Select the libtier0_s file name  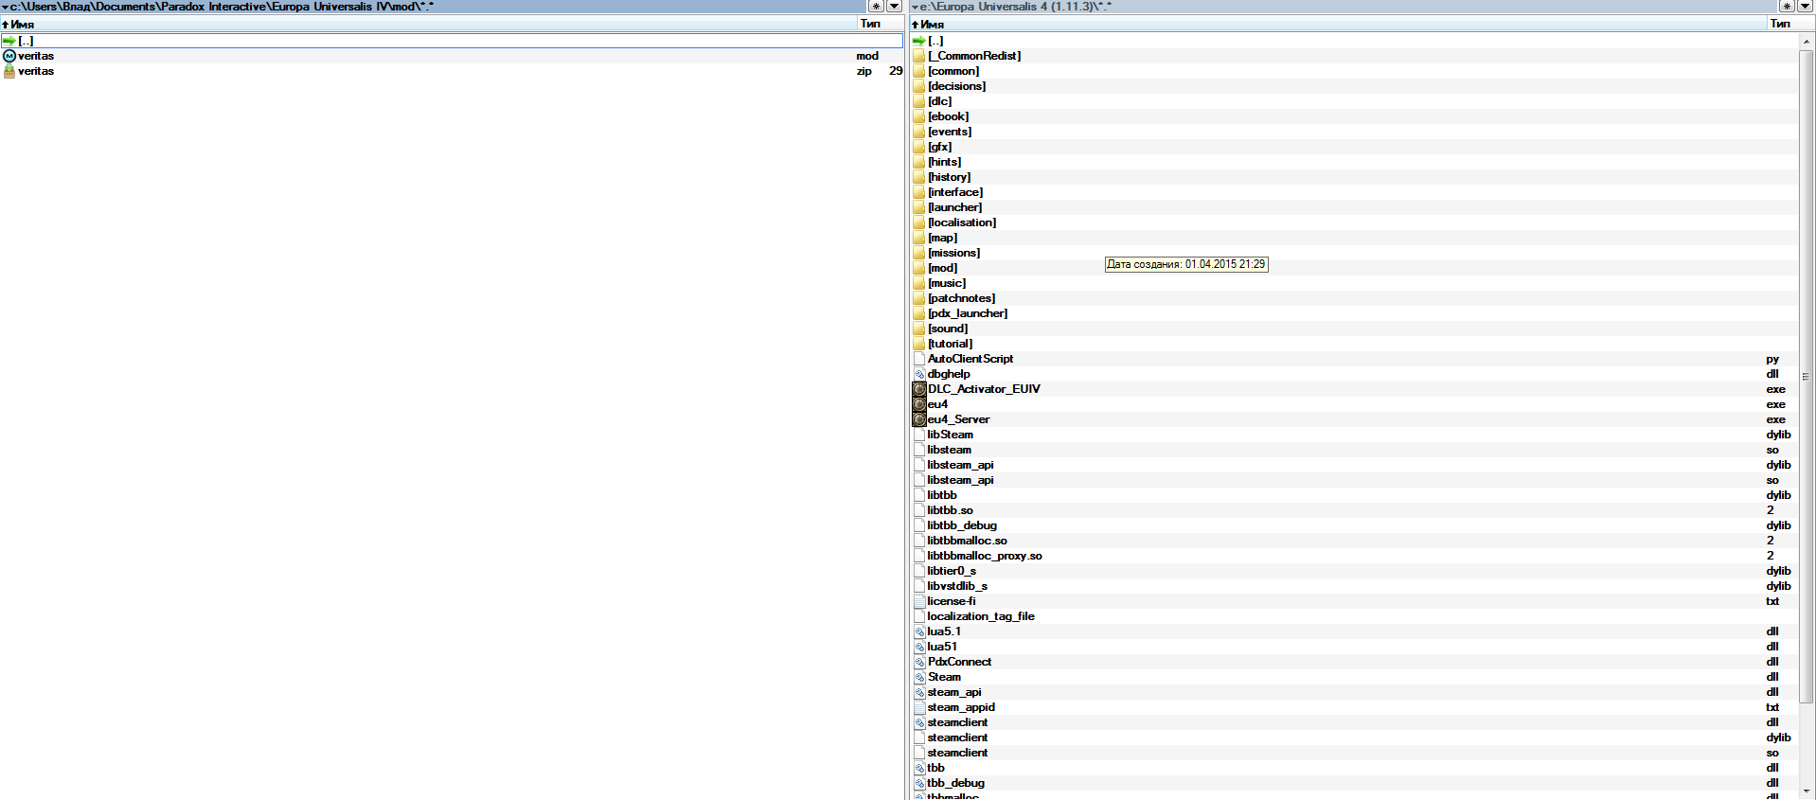952,571
